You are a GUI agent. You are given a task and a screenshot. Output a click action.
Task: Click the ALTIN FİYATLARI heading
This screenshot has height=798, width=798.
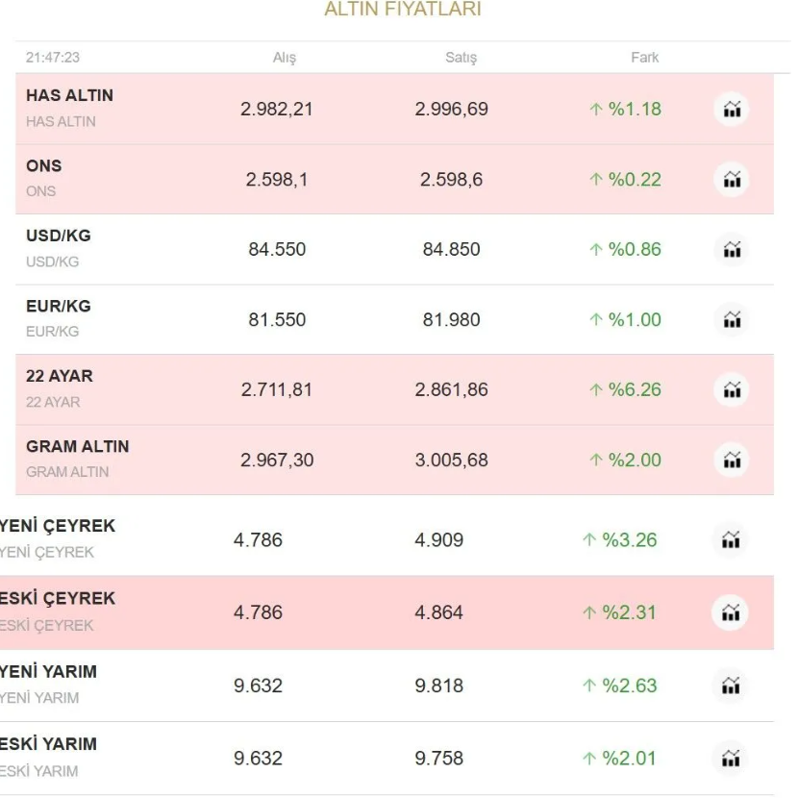click(x=403, y=11)
